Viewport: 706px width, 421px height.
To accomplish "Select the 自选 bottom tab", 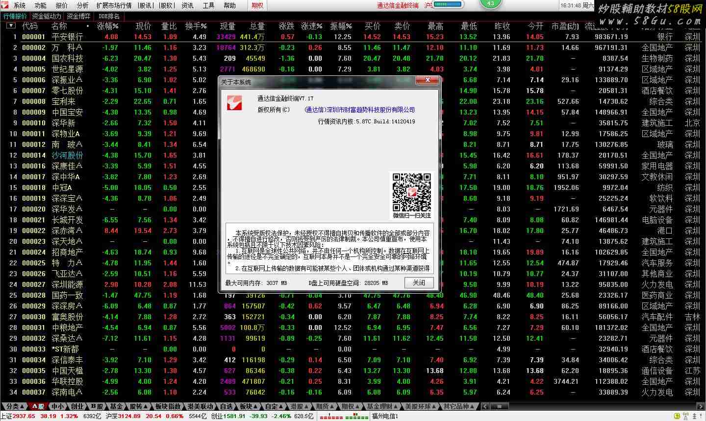I will pyautogui.click(x=226, y=406).
